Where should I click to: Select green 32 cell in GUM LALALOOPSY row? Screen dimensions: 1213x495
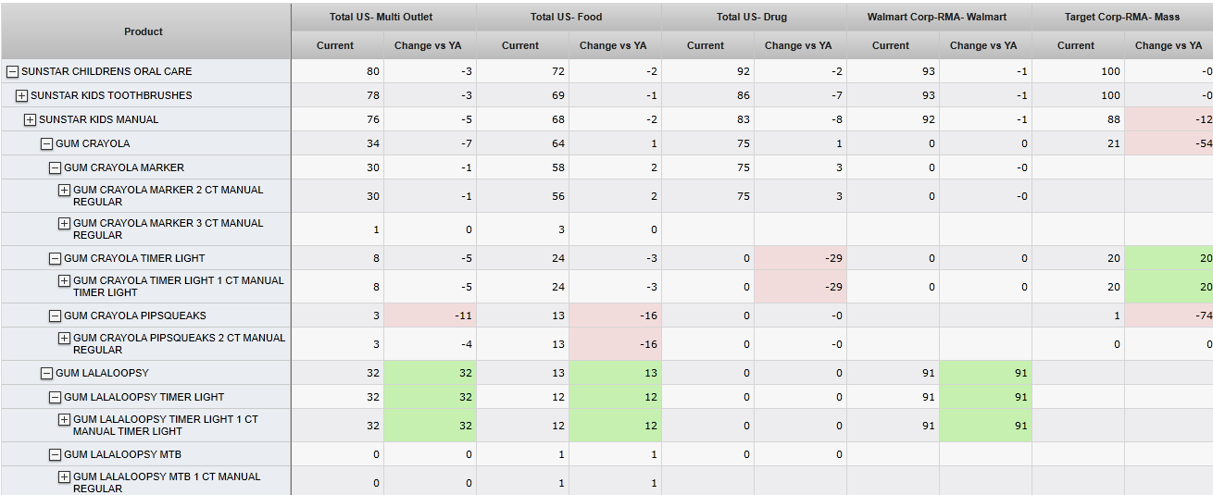coord(430,373)
